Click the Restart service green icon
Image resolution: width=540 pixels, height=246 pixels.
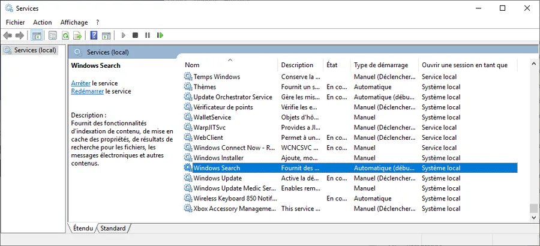tap(160, 35)
